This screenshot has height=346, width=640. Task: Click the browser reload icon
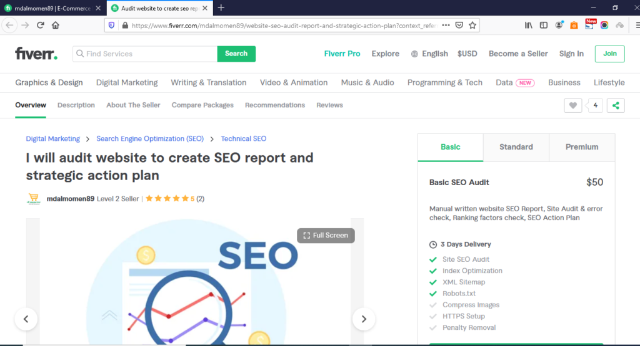41,26
